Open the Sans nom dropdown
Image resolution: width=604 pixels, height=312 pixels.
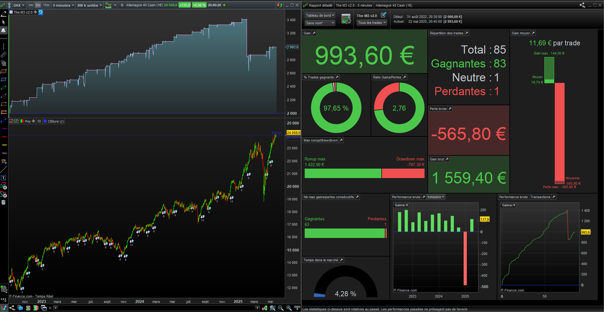pos(320,23)
